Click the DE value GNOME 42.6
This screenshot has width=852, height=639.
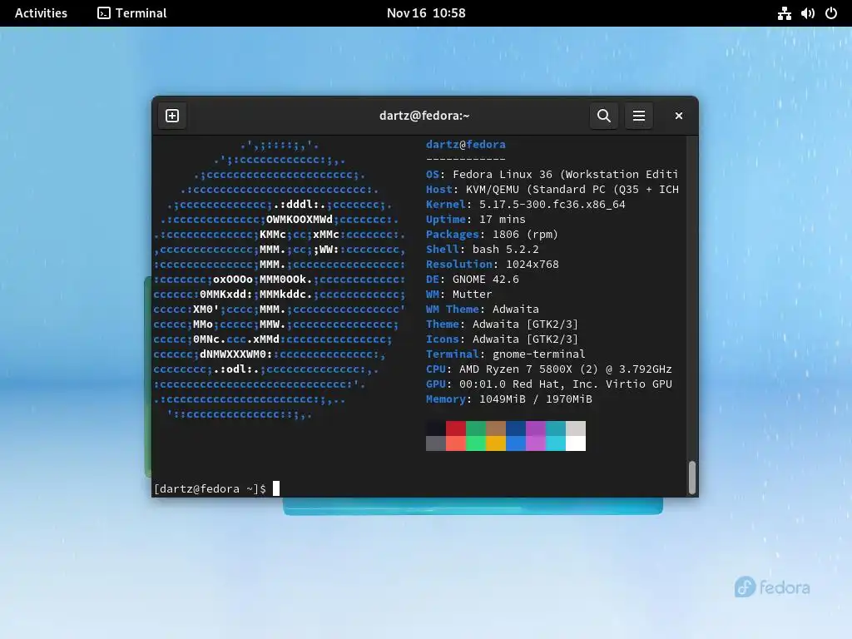coord(486,280)
